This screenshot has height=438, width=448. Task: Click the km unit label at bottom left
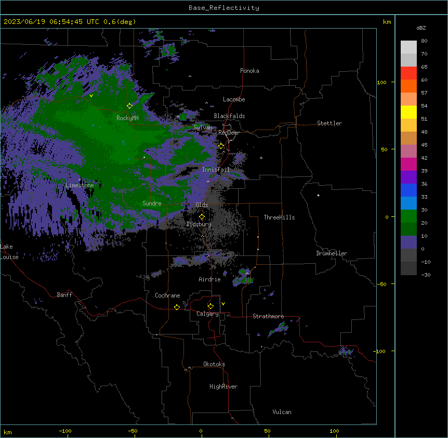(8, 432)
